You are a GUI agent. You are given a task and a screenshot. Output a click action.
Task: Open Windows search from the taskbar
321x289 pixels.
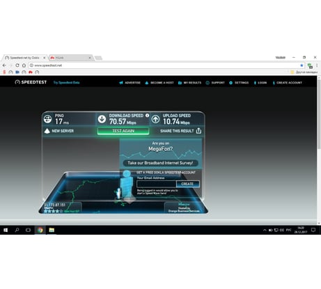pyautogui.click(x=17, y=230)
